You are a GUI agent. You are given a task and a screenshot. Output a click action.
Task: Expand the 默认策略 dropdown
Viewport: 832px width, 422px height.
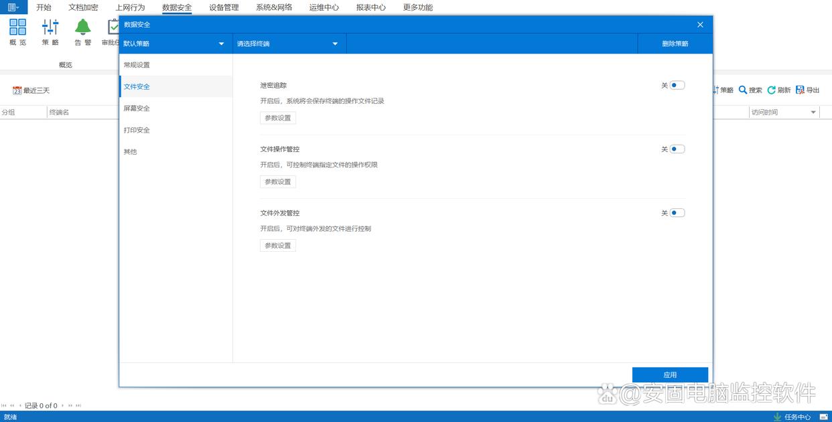coord(222,44)
